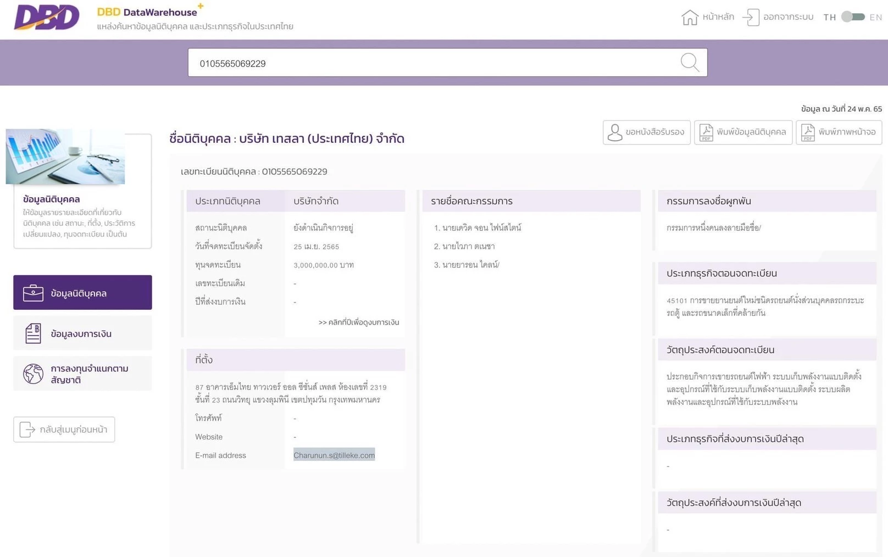The width and height of the screenshot is (888, 557).
Task: Click the Charunun.s@tilleke.com email address
Action: click(x=334, y=455)
